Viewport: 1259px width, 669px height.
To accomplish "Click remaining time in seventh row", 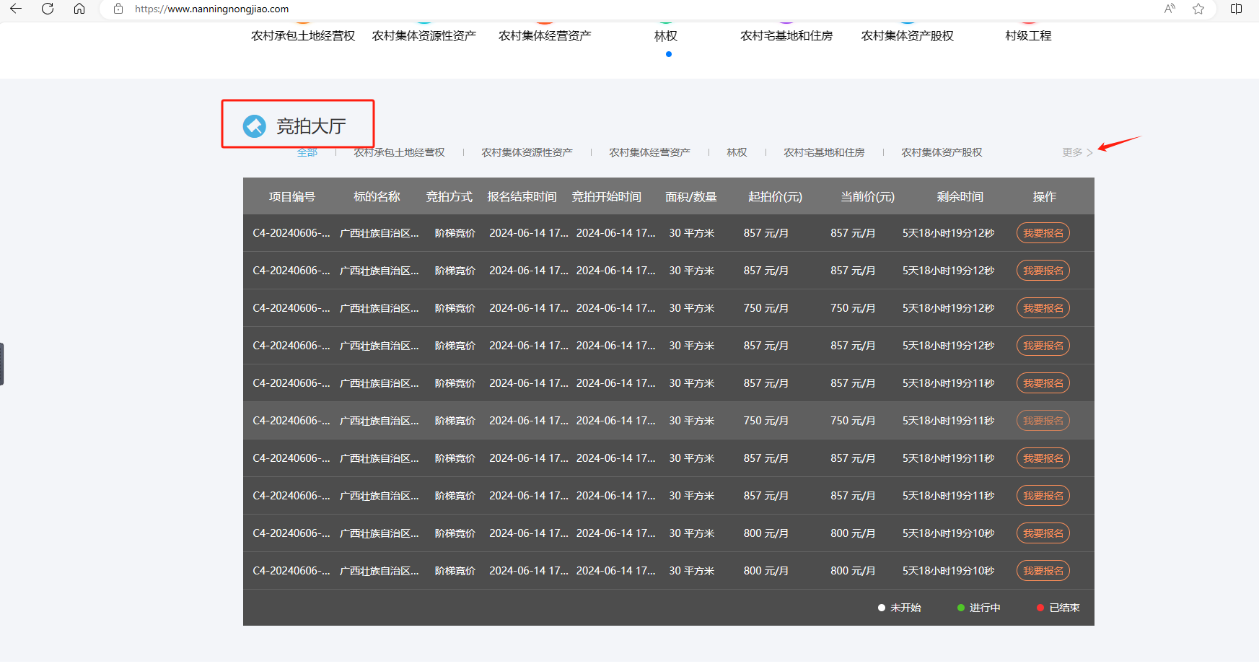I will click(948, 458).
